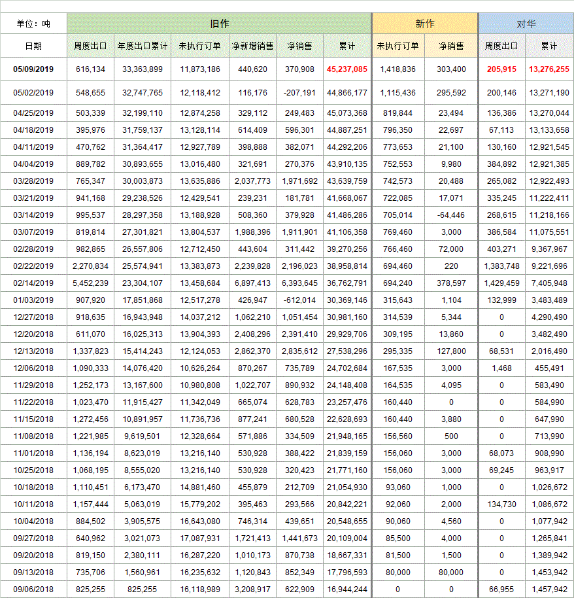The width and height of the screenshot is (574, 598).
Task: Select the red 205,915 cell
Action: point(501,69)
